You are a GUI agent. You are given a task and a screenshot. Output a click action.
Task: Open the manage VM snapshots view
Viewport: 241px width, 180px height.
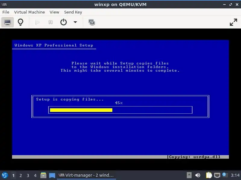point(92,22)
